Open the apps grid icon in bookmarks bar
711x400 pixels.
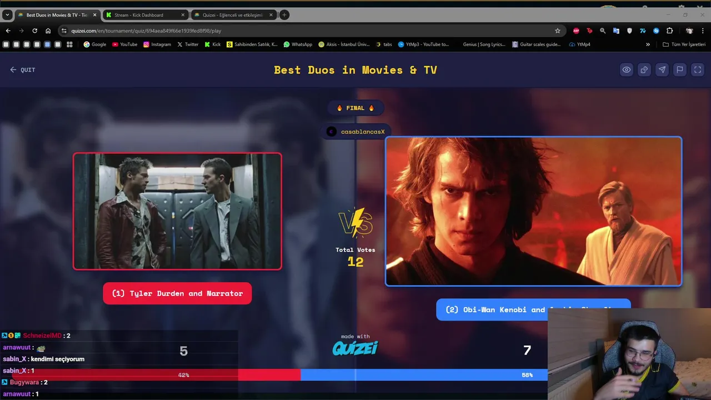coord(69,44)
